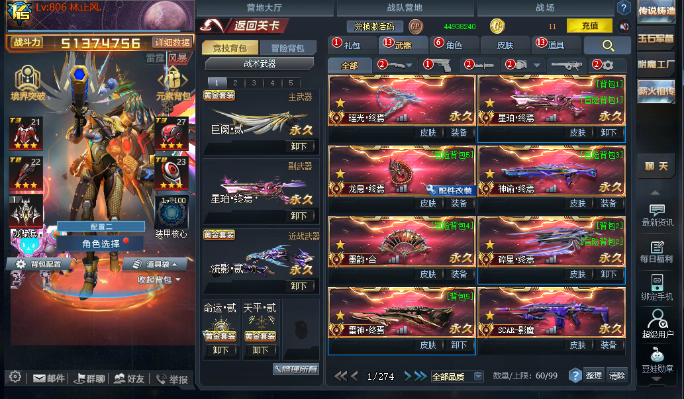Image resolution: width=684 pixels, height=399 pixels.
Task: Mute sound with the speaker icon
Action: click(624, 26)
